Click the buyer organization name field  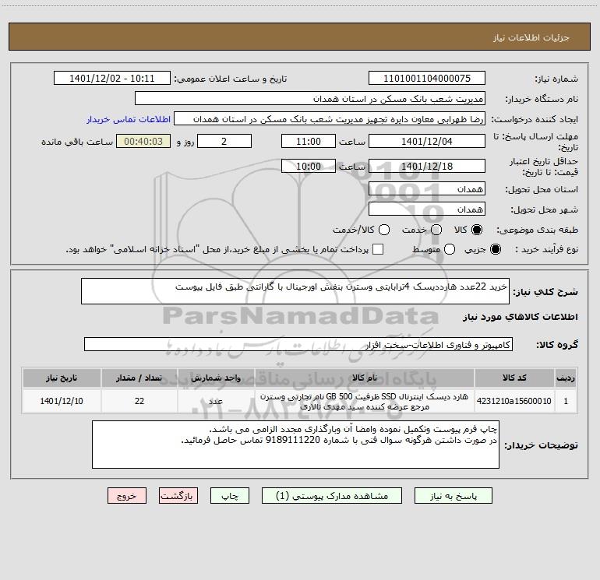point(310,99)
